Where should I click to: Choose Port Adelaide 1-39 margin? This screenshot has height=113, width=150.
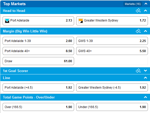pos(38,41)
